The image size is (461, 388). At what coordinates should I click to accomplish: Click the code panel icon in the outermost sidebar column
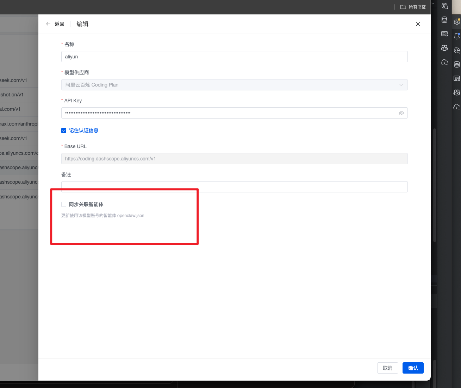pos(457,78)
